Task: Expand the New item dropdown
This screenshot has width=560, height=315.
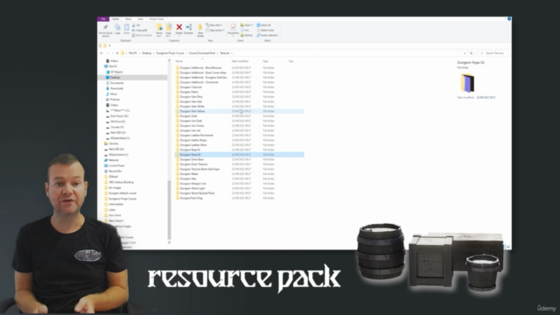Action: (x=214, y=25)
